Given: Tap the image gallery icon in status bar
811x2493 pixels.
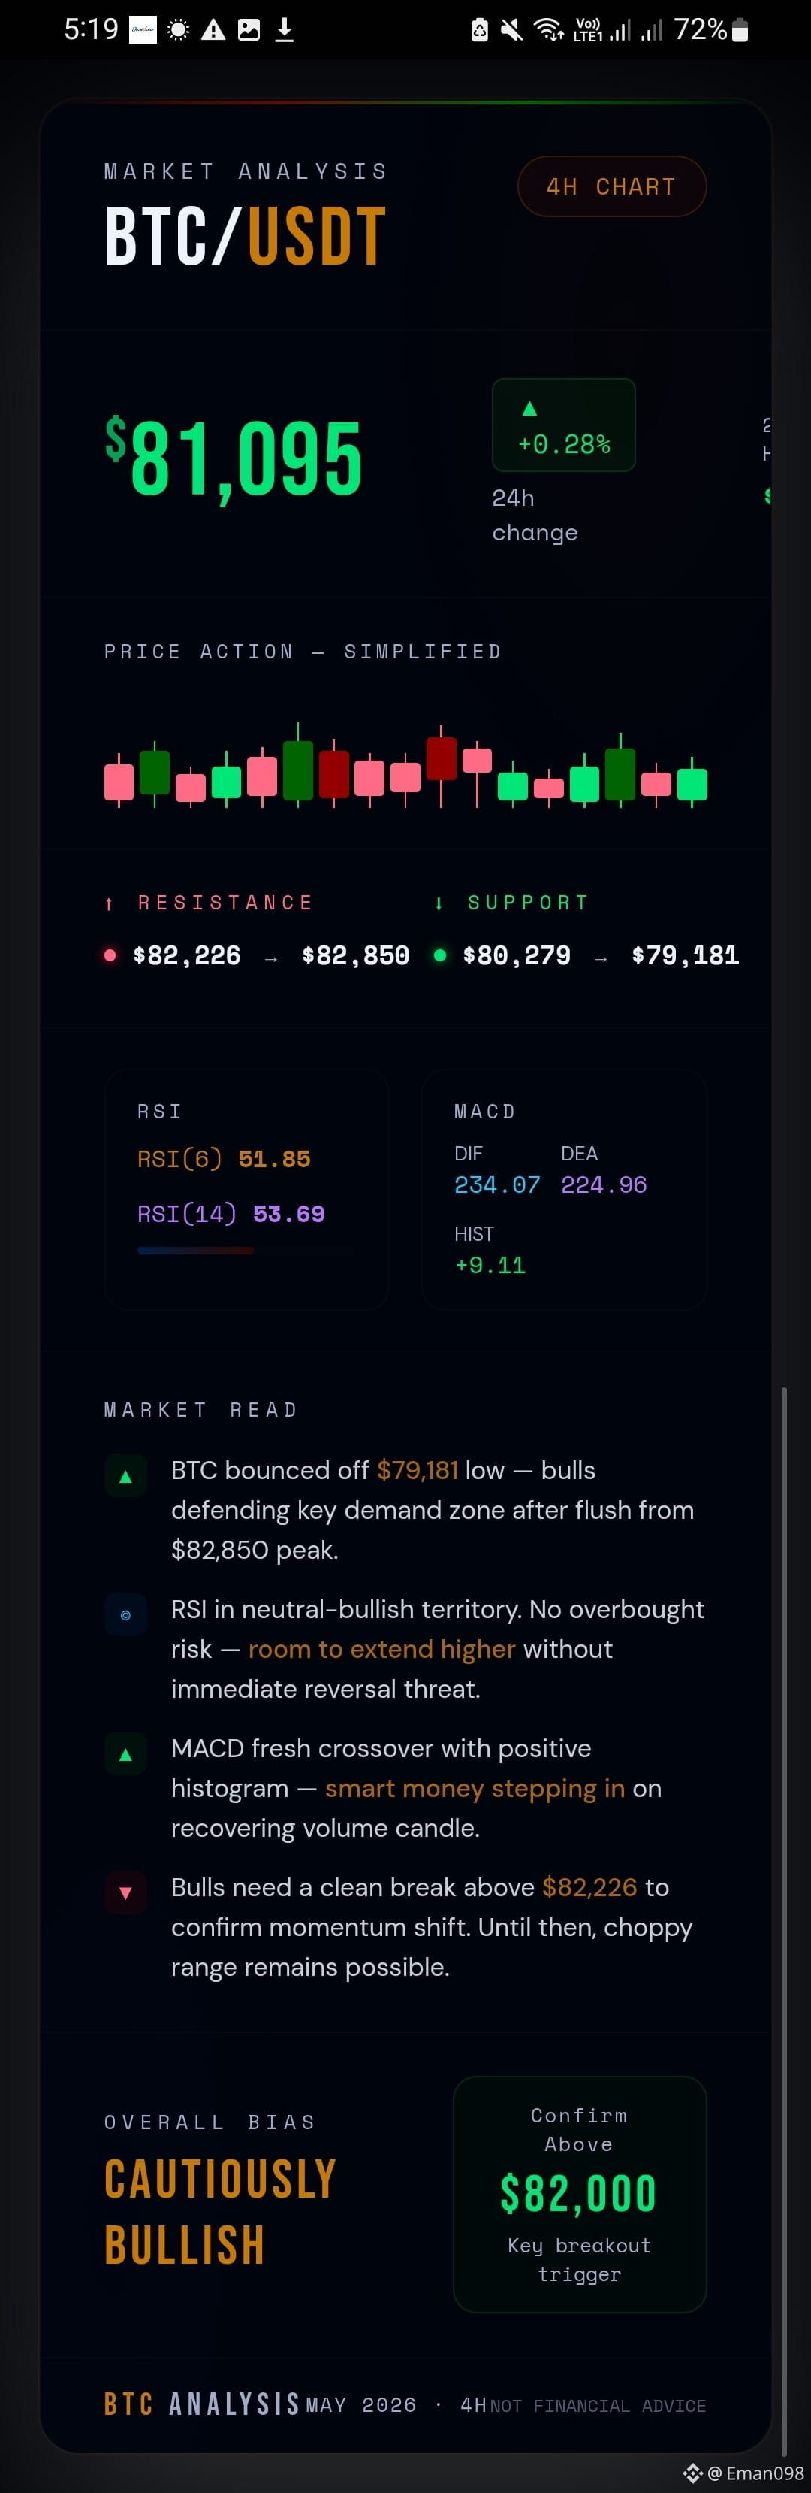Looking at the screenshot, I should 249,30.
